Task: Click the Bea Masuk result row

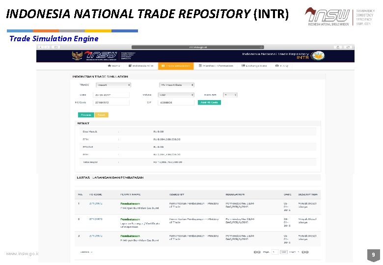Action: point(197,132)
